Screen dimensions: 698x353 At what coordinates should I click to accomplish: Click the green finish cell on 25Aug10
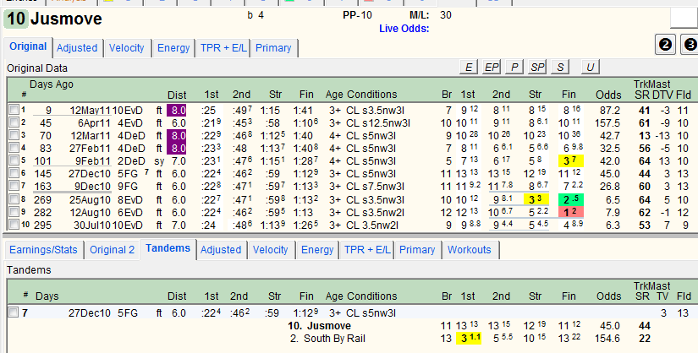(570, 199)
